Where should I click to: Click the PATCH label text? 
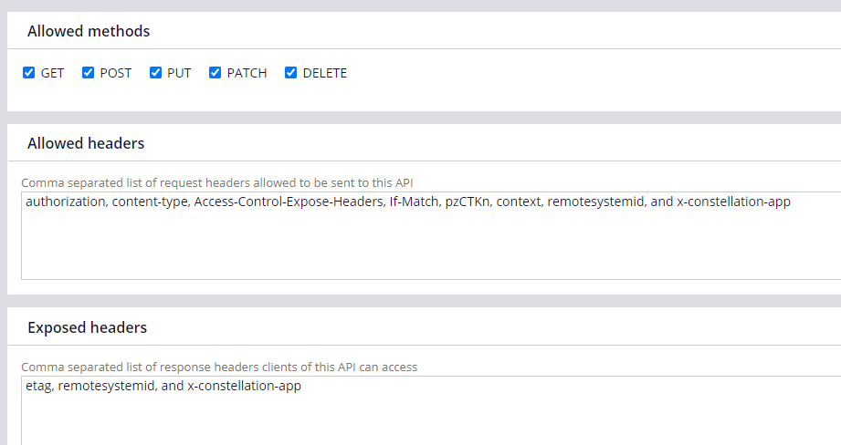coord(247,73)
